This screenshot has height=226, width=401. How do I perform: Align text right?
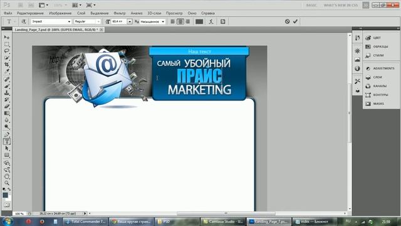[x=187, y=21]
